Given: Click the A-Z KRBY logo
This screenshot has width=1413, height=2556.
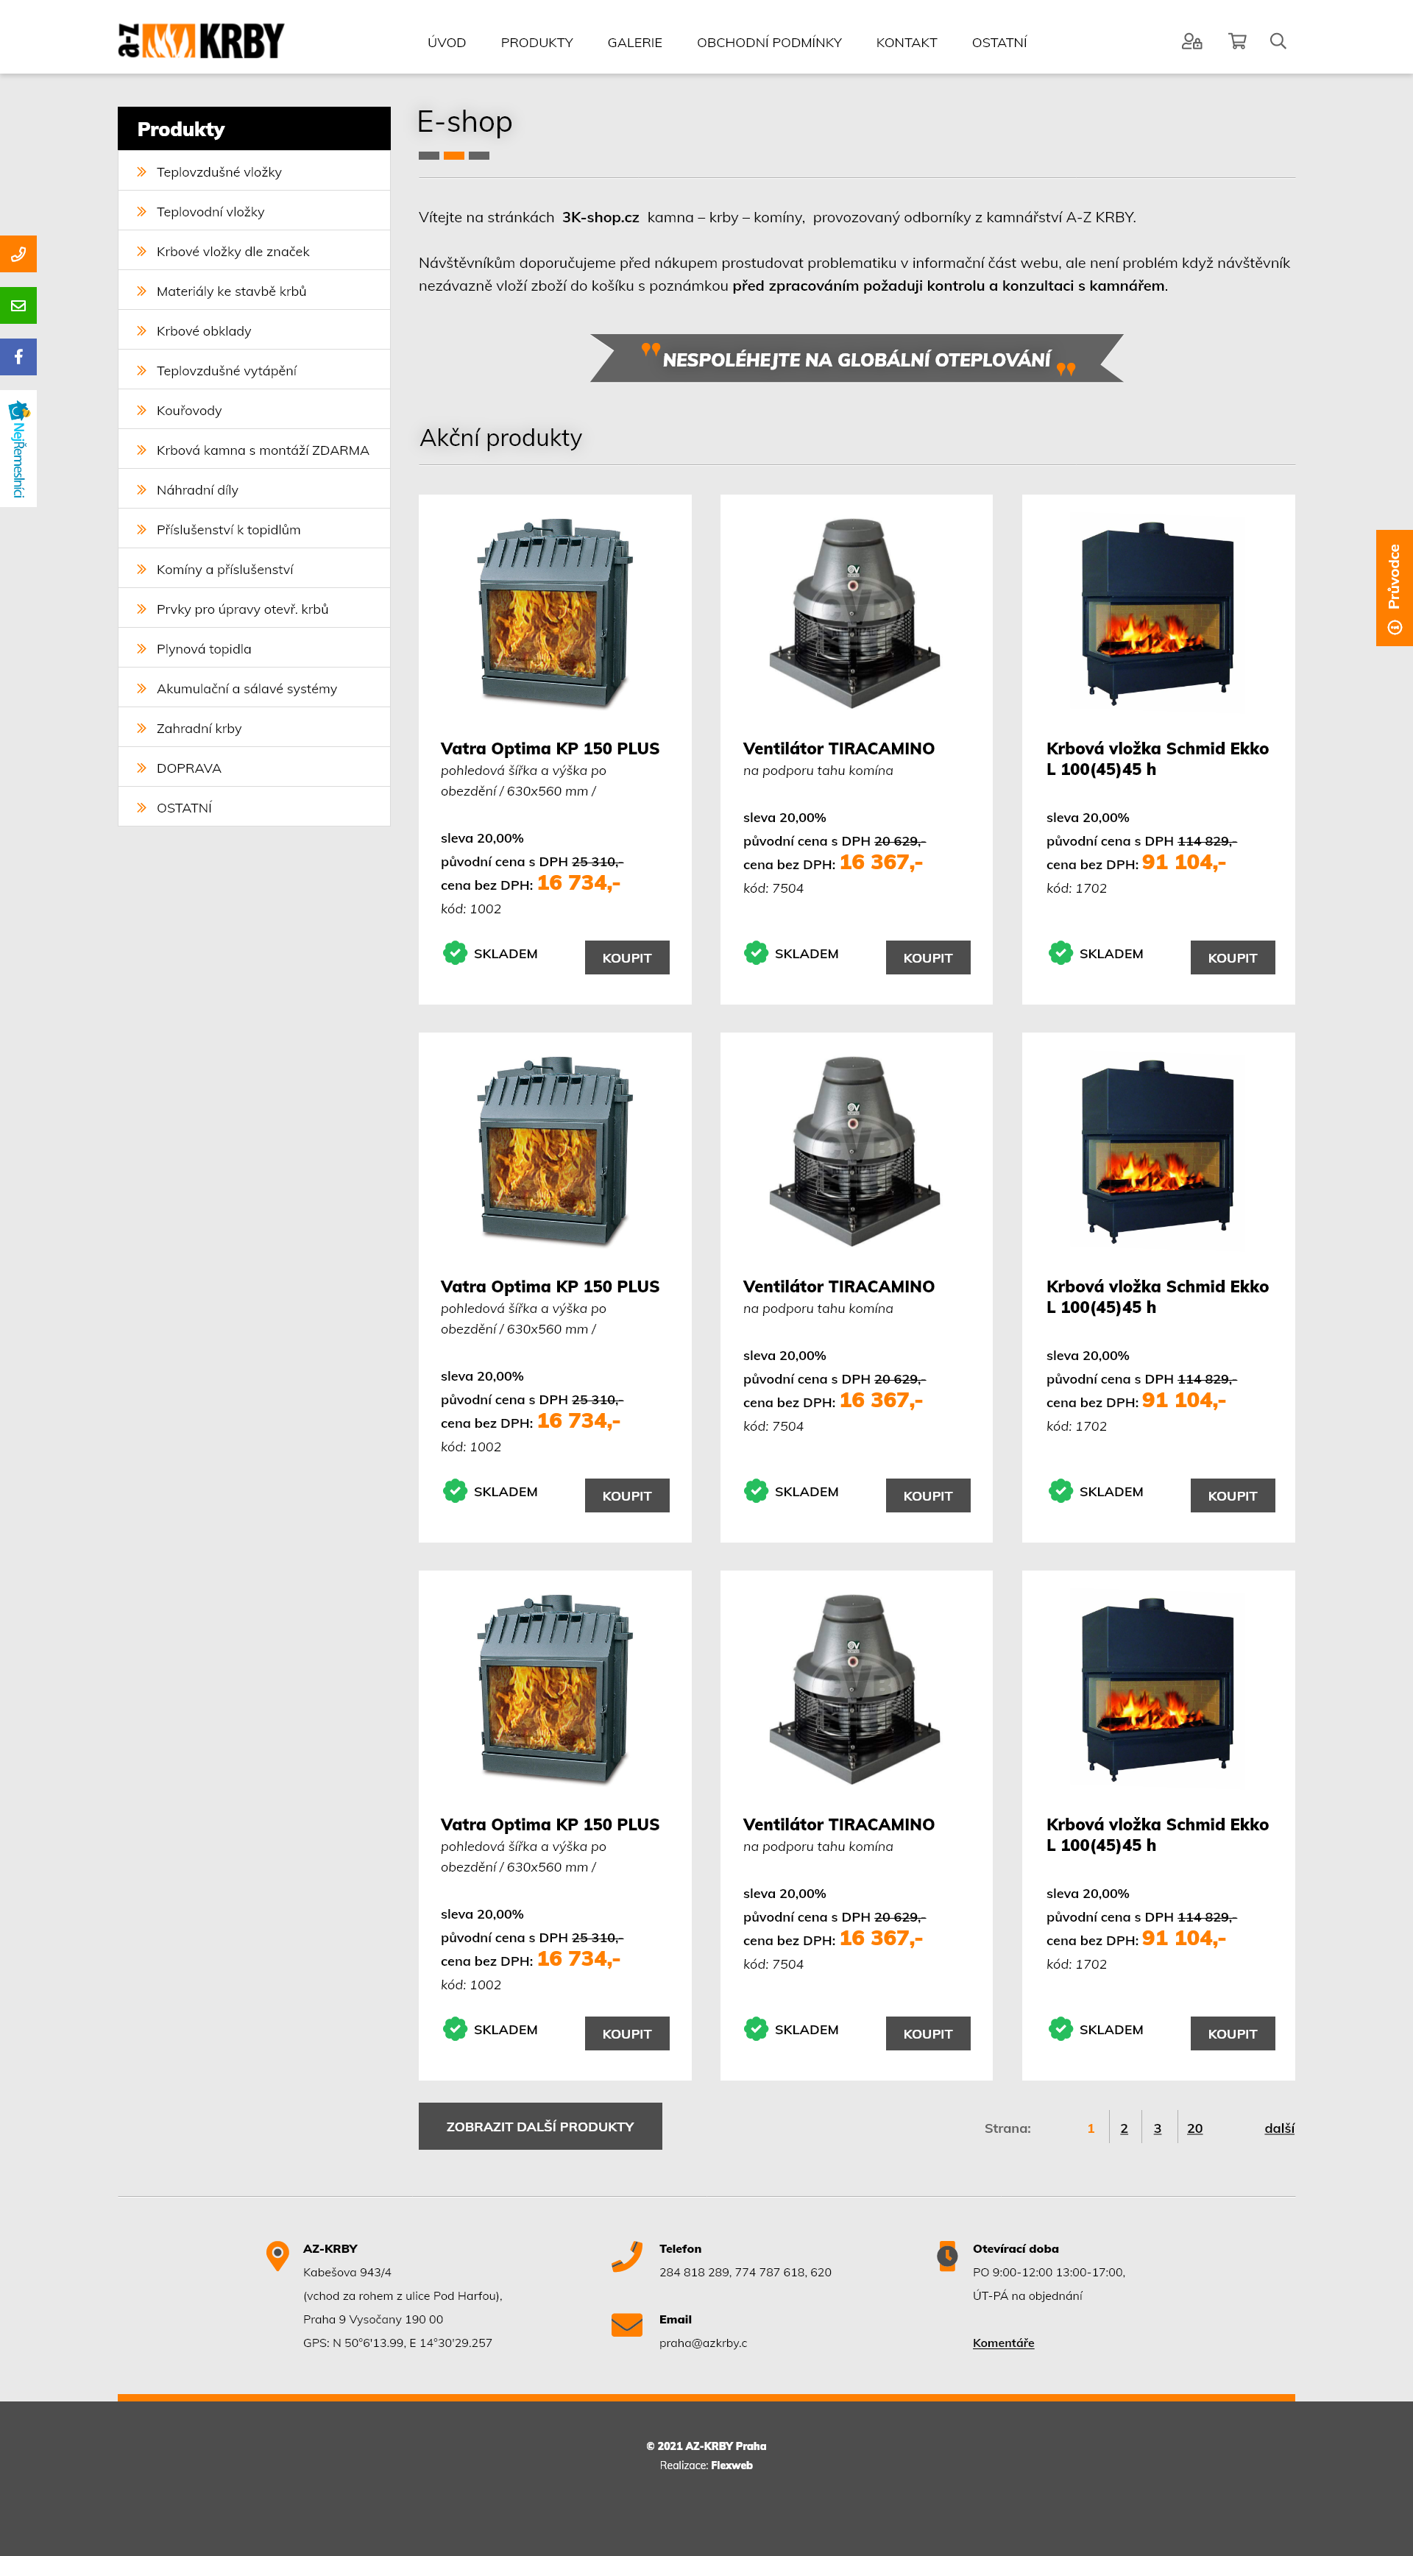Looking at the screenshot, I should 202,40.
